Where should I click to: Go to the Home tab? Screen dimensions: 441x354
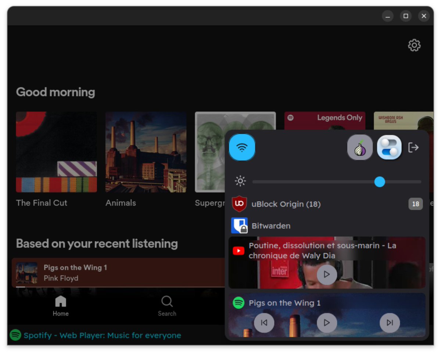60,306
